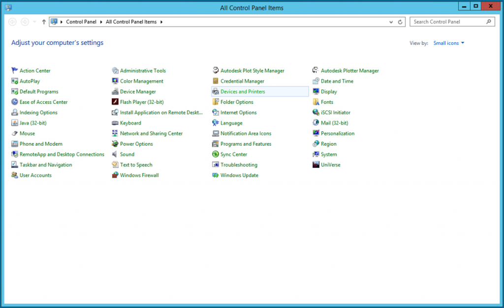Open the Programs and Features link
504x308 pixels.
tap(246, 144)
